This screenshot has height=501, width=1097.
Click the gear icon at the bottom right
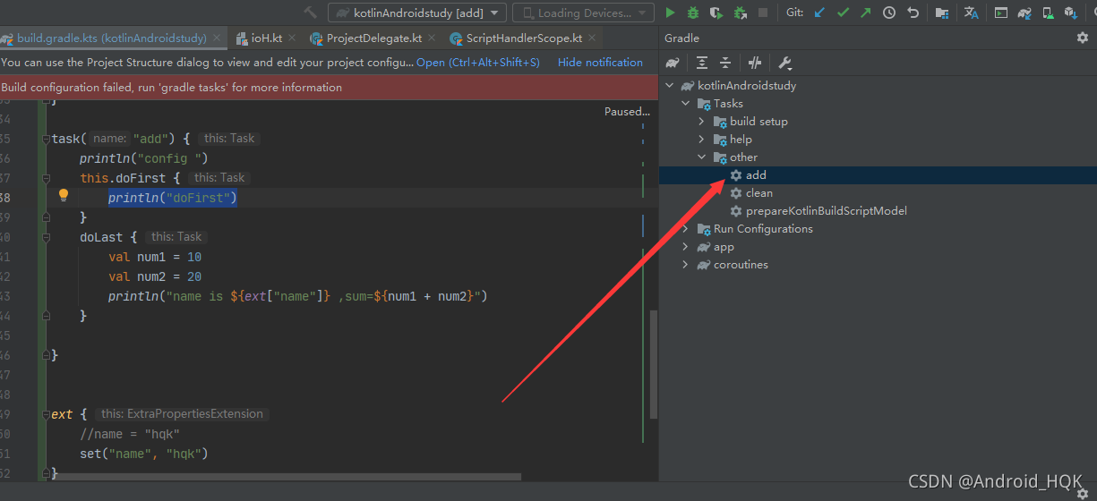coord(1082,493)
